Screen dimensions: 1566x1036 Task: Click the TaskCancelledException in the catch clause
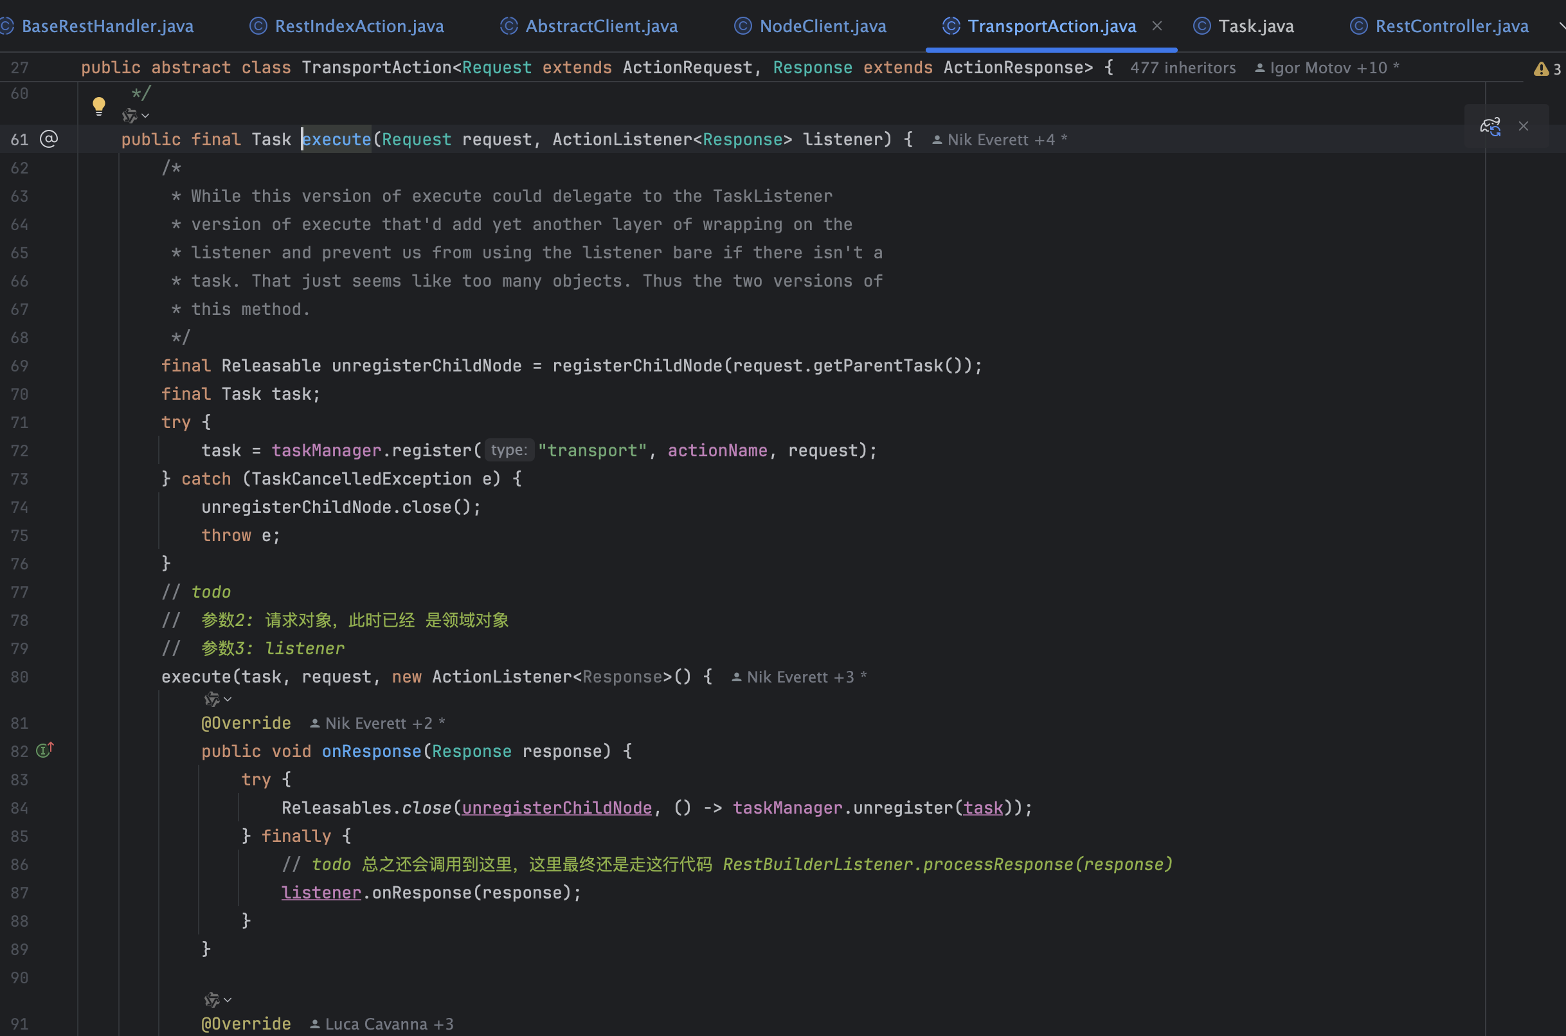pyautogui.click(x=361, y=479)
